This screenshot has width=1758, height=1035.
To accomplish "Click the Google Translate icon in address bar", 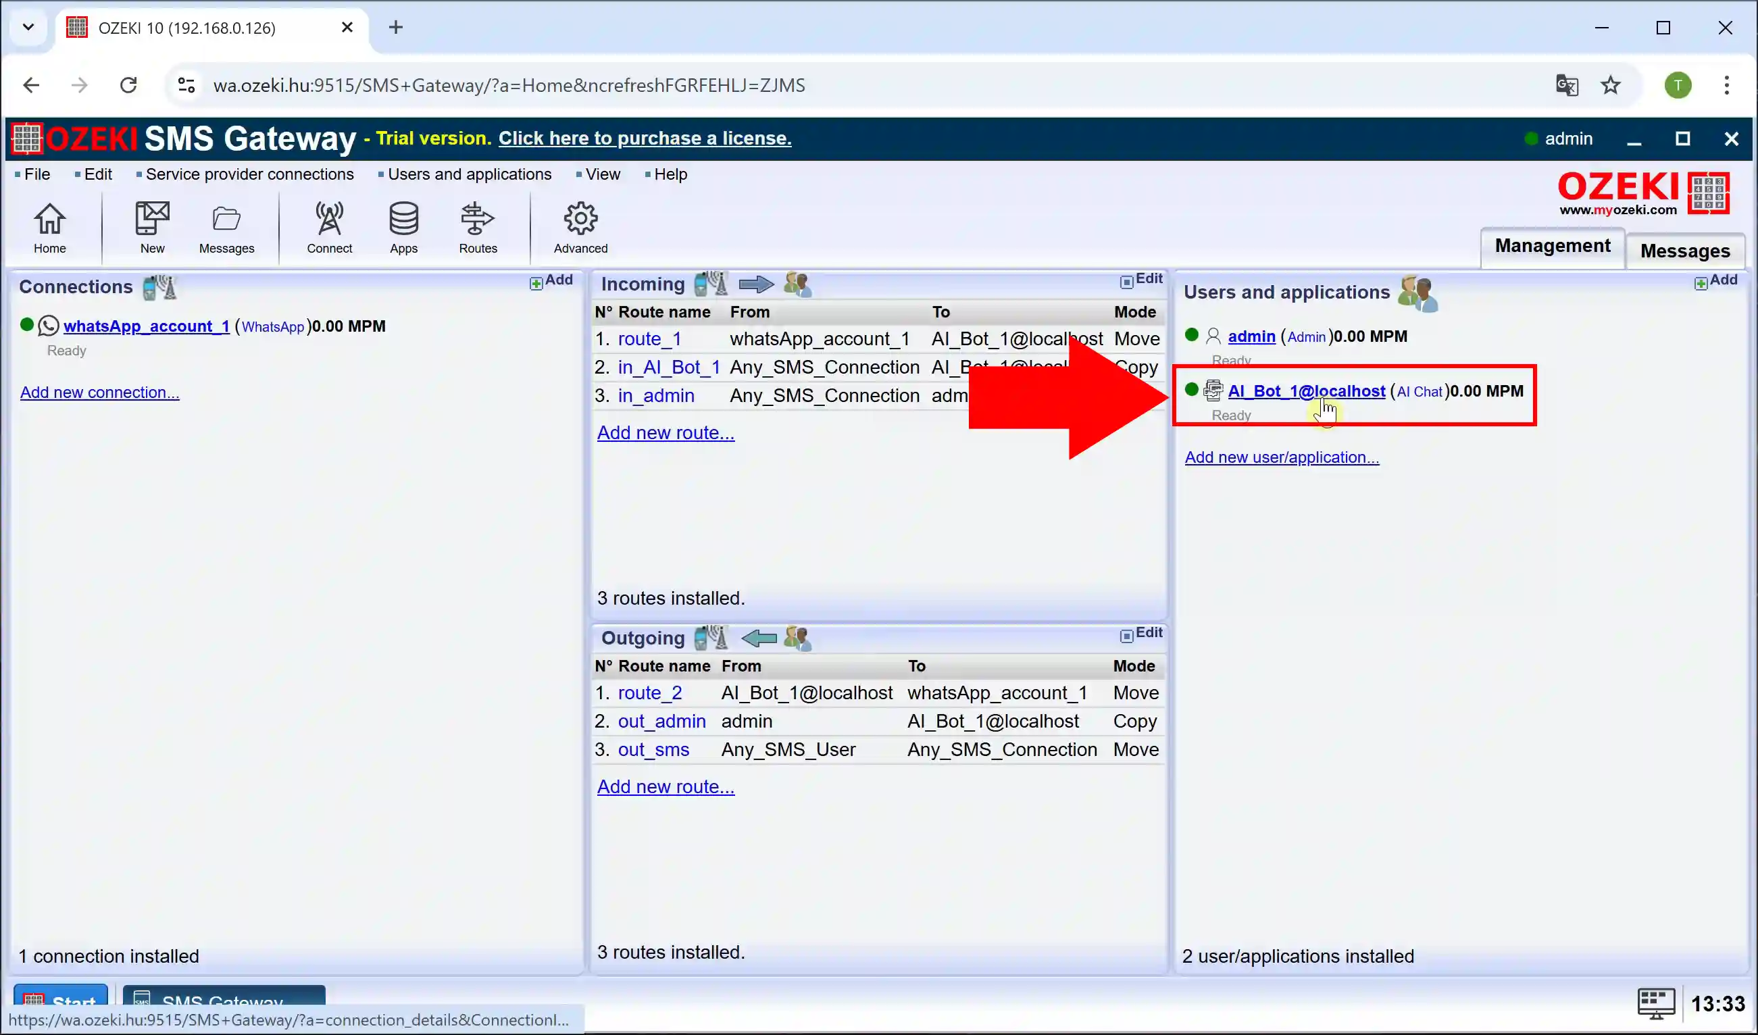I will (1567, 85).
